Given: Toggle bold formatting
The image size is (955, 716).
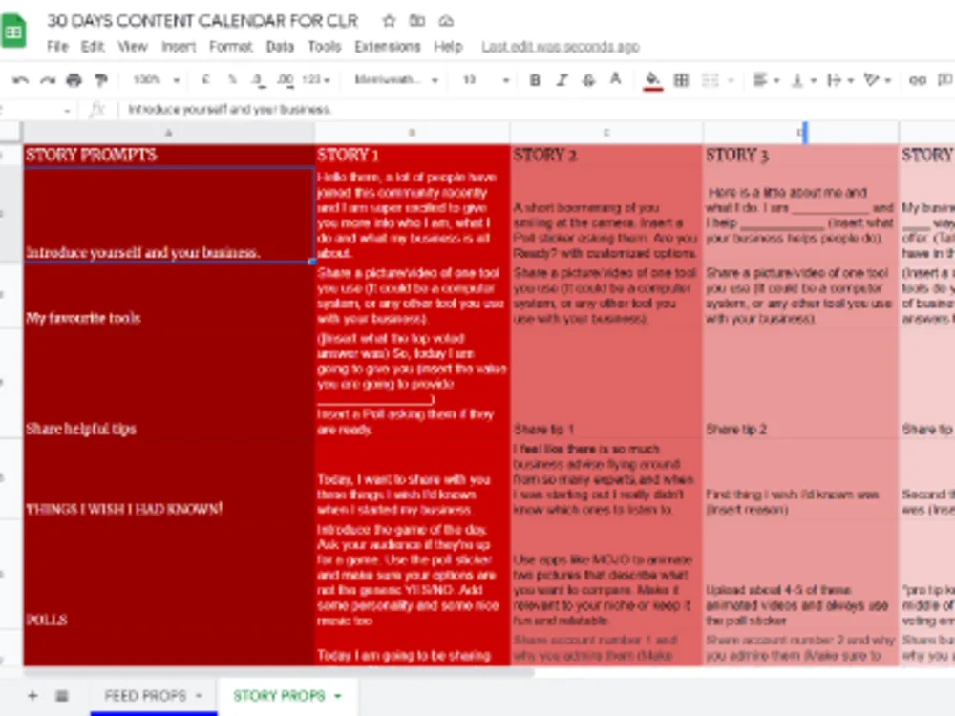Looking at the screenshot, I should coord(535,80).
